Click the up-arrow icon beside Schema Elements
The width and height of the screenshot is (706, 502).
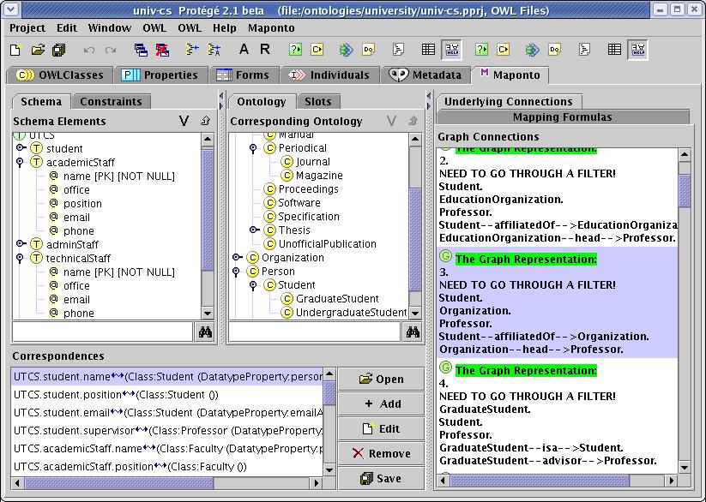point(205,121)
